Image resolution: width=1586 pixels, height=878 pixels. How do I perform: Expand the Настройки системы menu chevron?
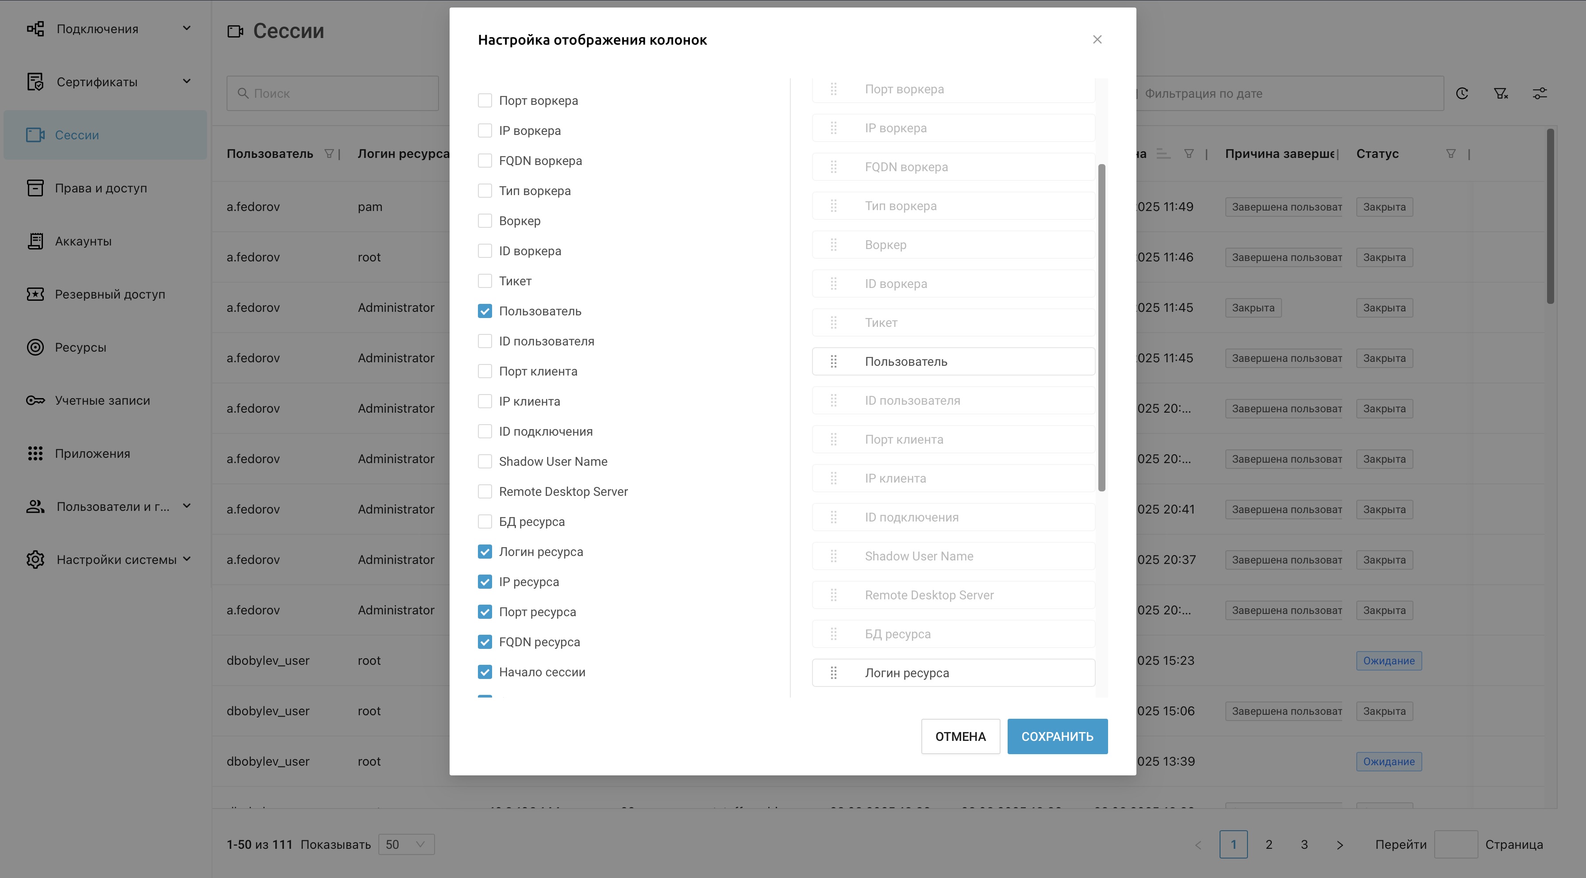click(x=187, y=559)
